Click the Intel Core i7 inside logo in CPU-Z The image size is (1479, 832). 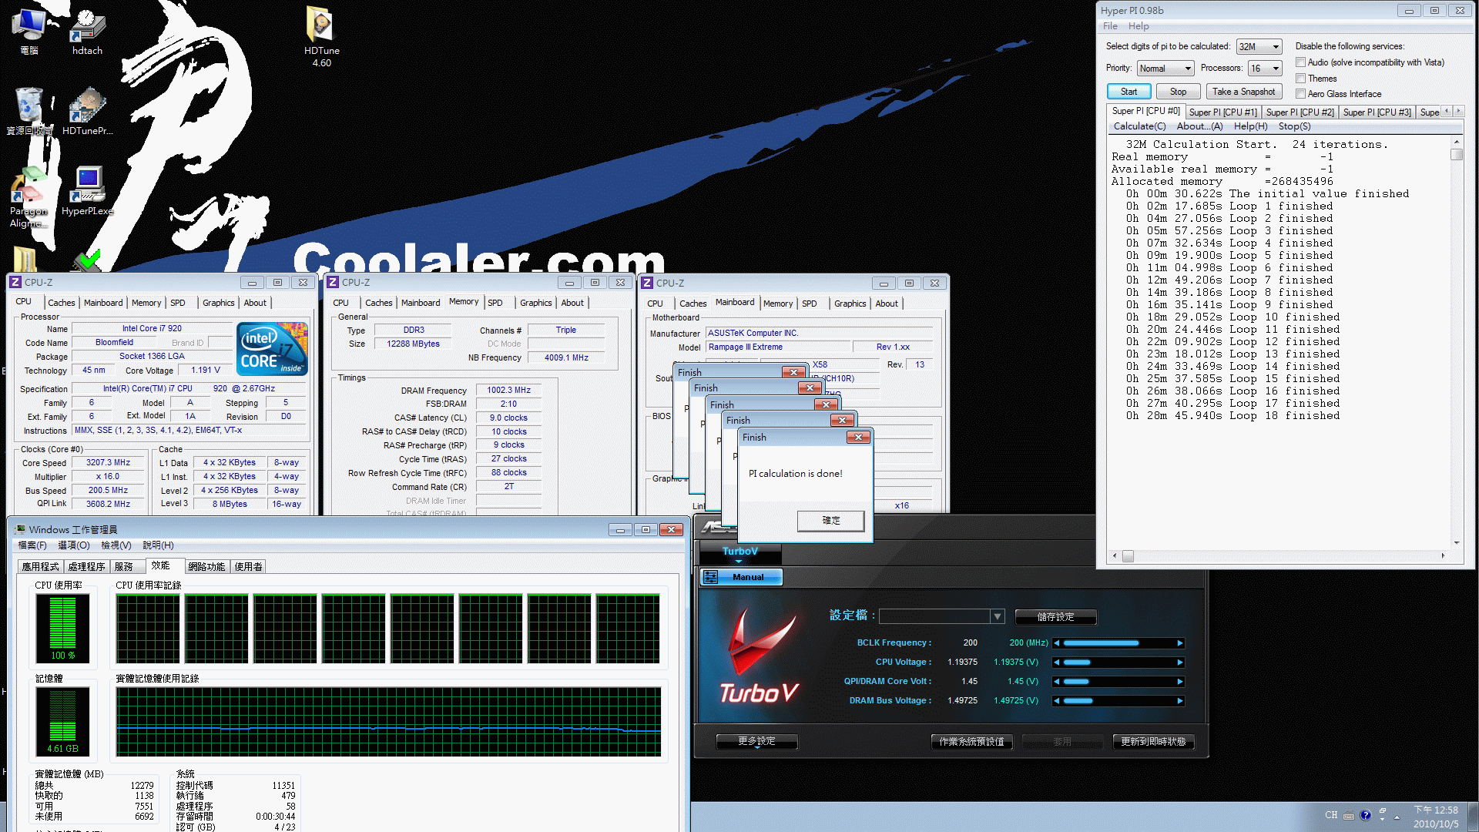coord(273,348)
